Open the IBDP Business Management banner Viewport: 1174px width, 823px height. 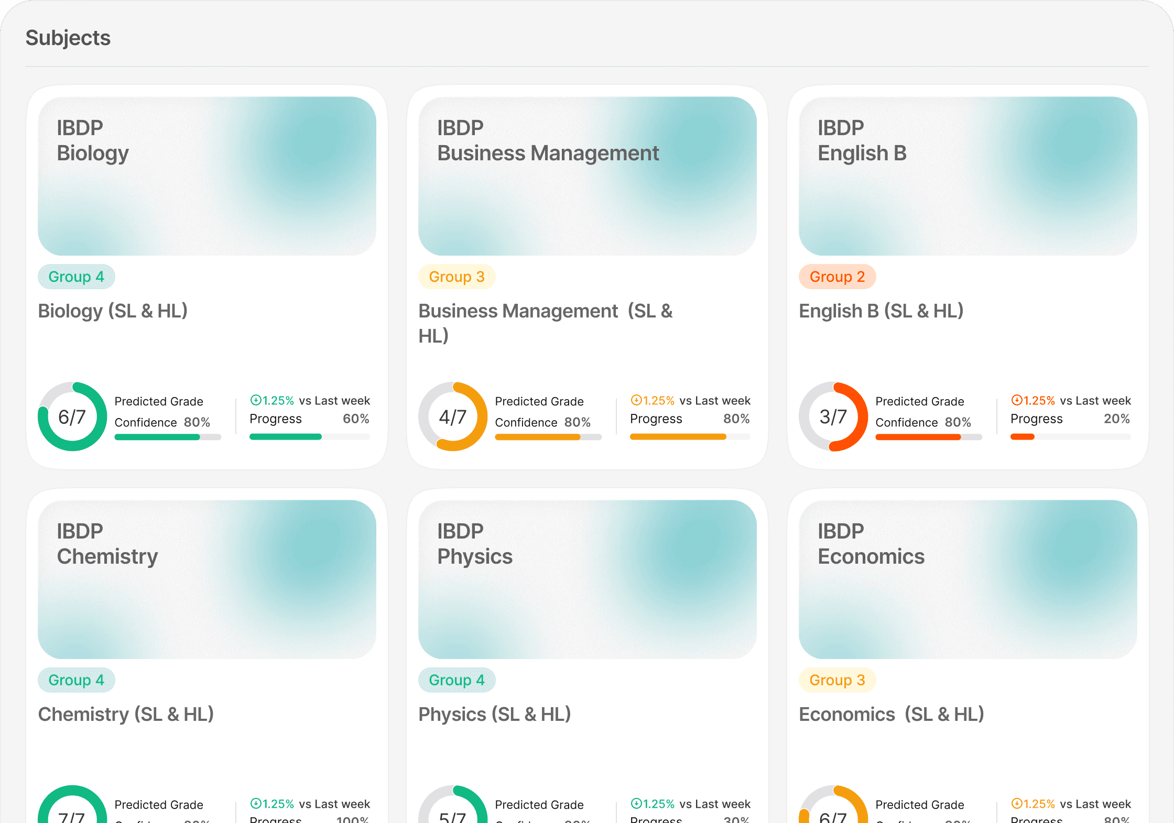click(x=588, y=176)
